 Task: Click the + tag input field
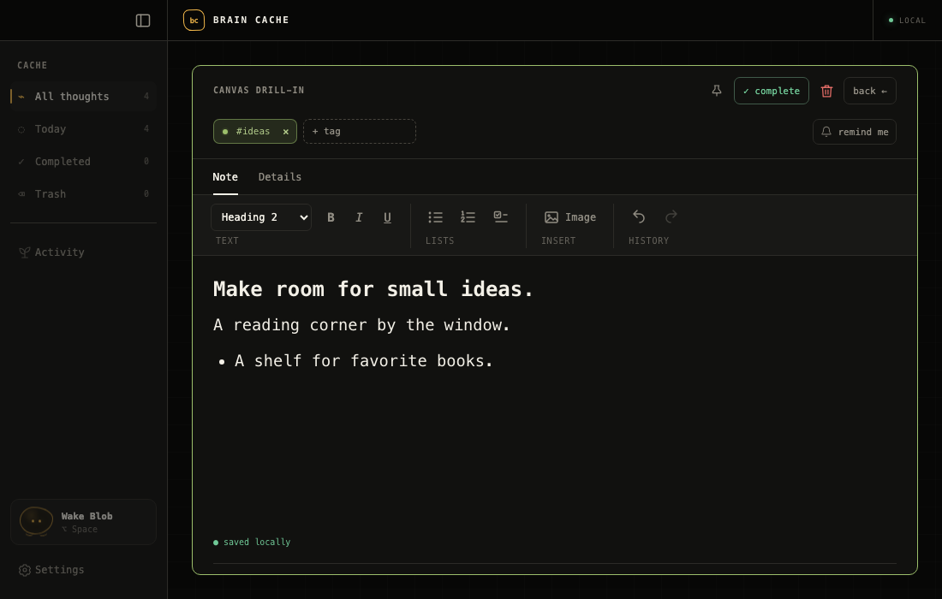360,132
